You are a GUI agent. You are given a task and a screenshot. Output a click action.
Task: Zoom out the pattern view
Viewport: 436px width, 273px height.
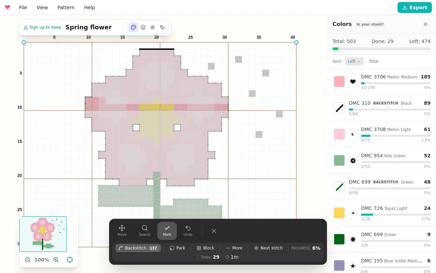(x=28, y=260)
